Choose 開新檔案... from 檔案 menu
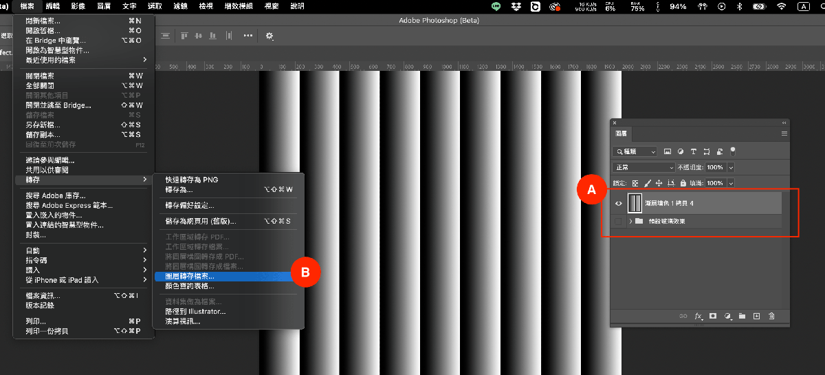 85,21
